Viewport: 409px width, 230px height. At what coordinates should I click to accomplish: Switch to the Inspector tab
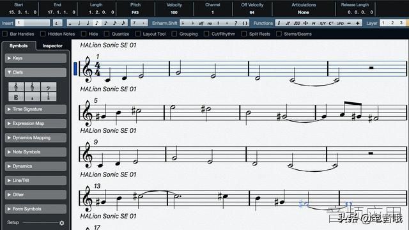click(x=52, y=45)
